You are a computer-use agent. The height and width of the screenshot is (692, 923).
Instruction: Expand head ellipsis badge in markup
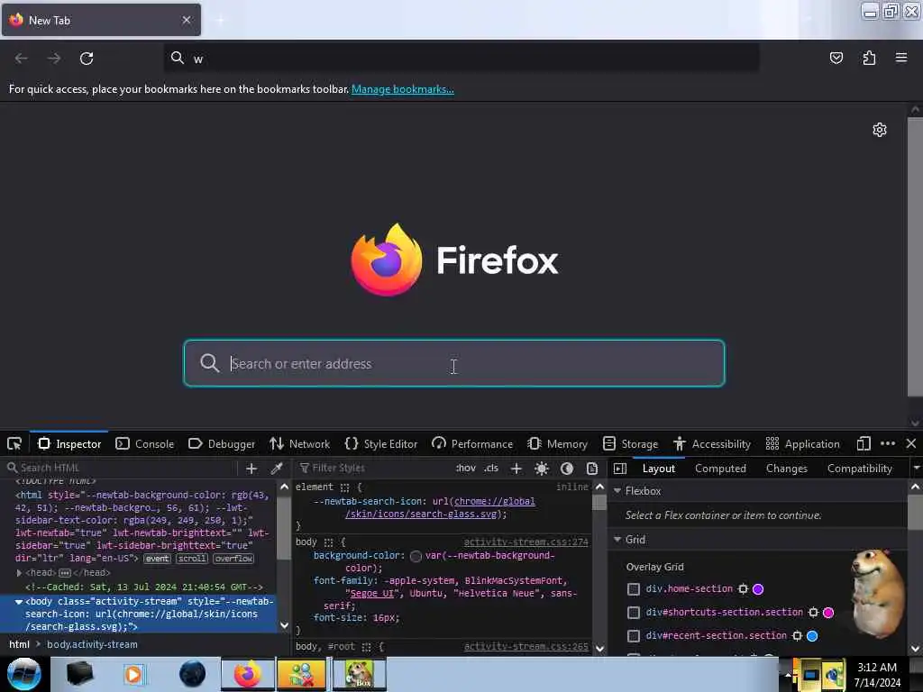[65, 572]
